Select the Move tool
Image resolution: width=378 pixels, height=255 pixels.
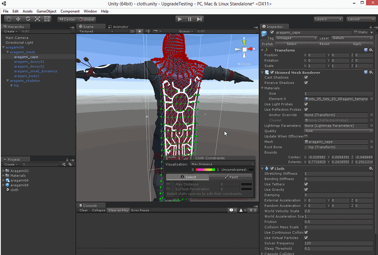click(18, 19)
